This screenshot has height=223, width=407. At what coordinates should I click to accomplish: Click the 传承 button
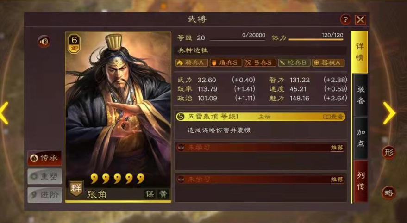[44, 158]
